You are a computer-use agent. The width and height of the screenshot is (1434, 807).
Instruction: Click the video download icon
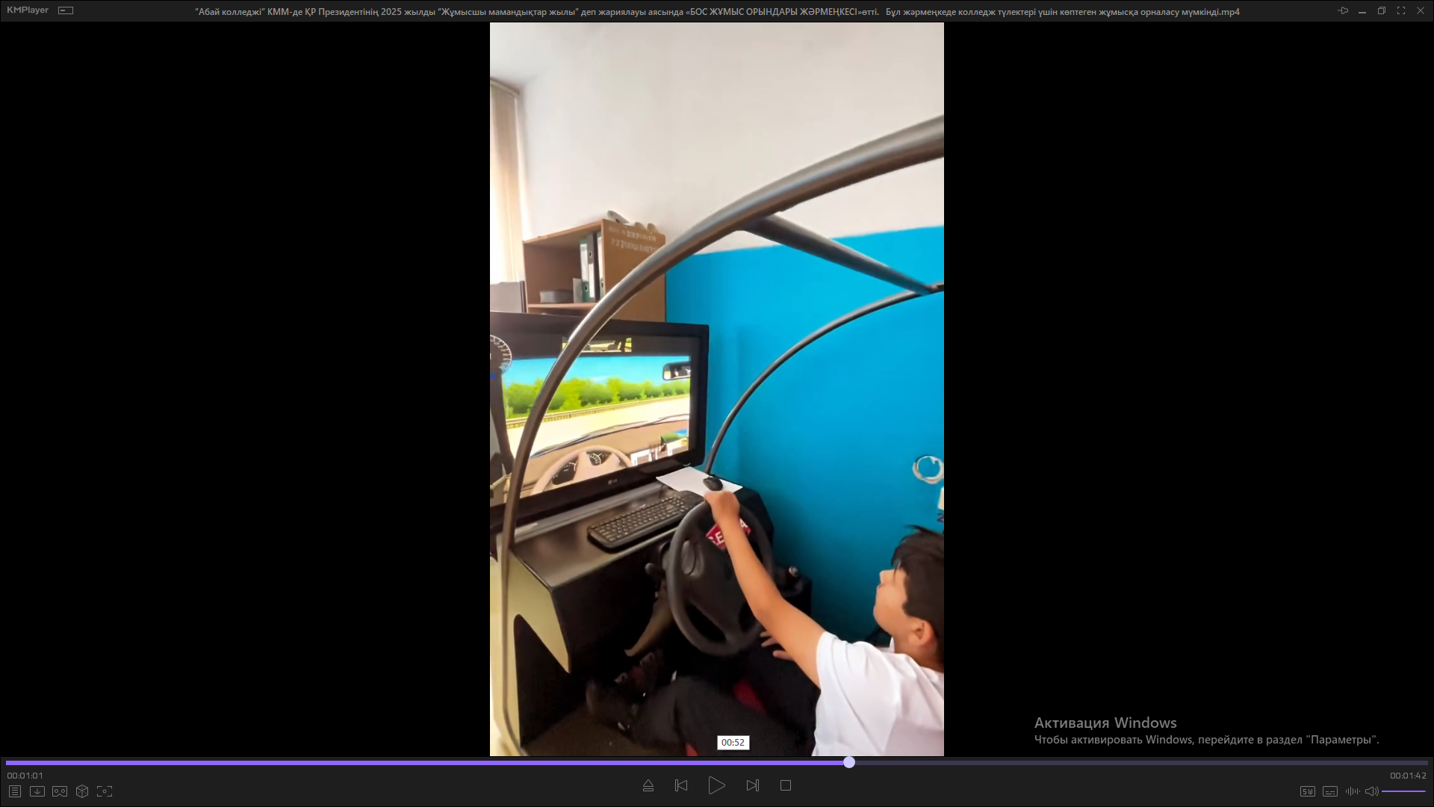[x=37, y=791]
